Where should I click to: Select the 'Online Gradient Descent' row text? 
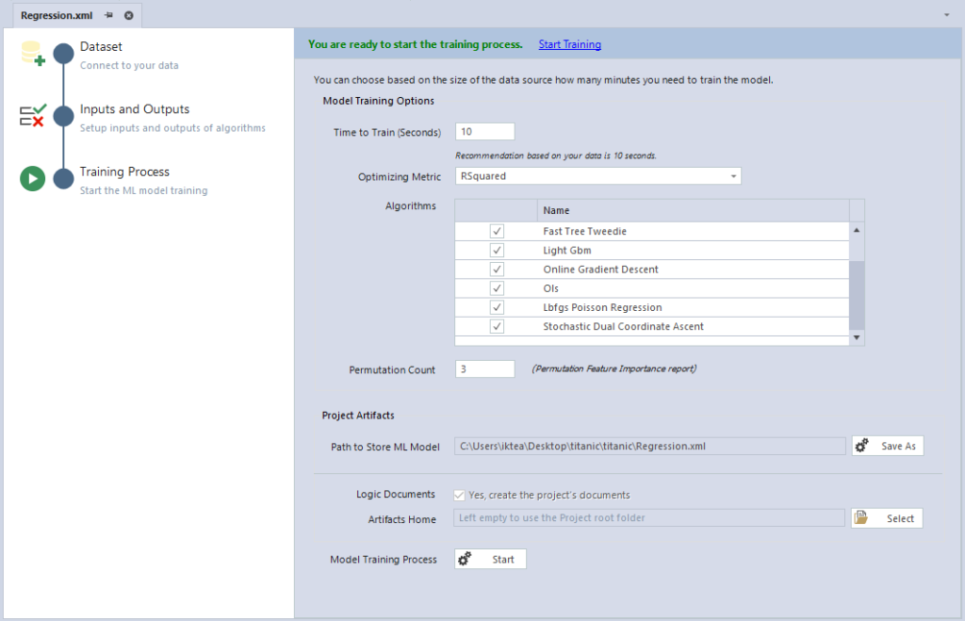600,270
